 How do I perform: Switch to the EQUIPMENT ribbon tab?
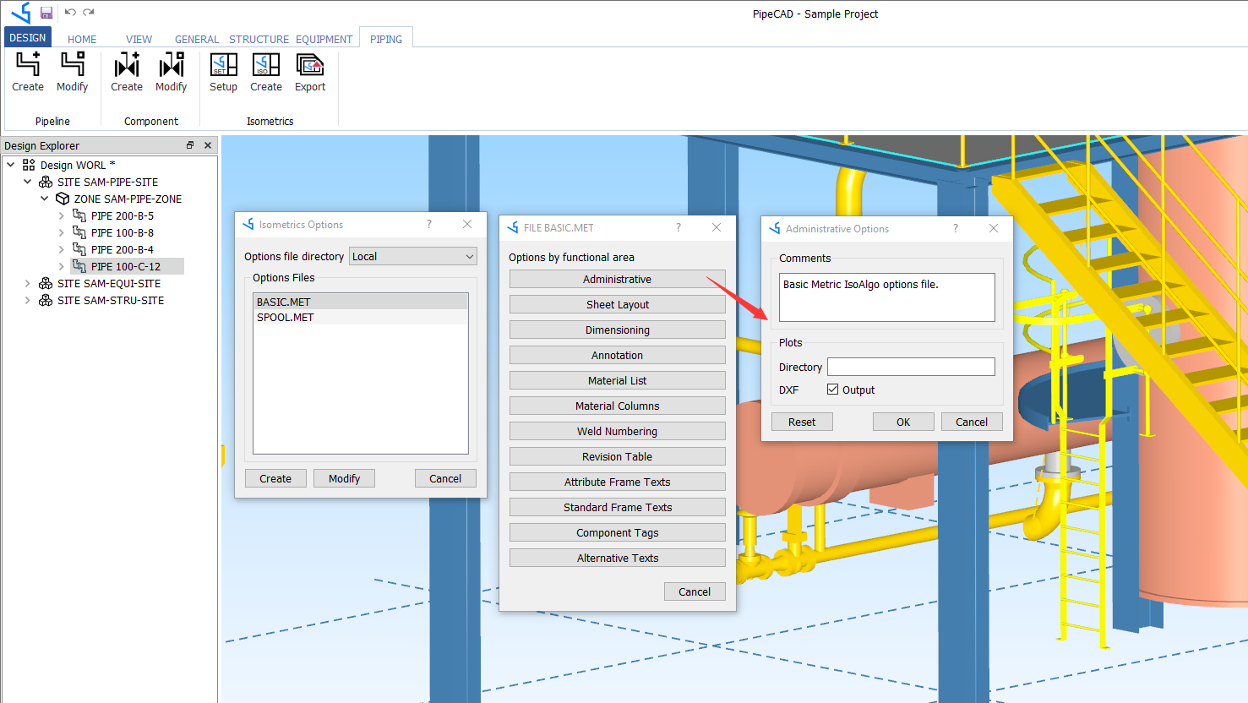tap(324, 39)
